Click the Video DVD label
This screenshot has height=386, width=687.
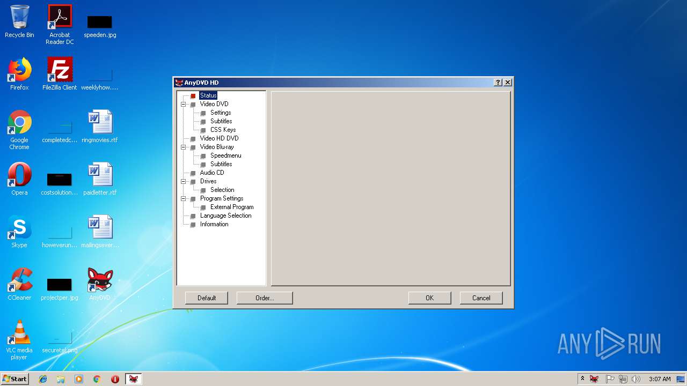click(214, 104)
